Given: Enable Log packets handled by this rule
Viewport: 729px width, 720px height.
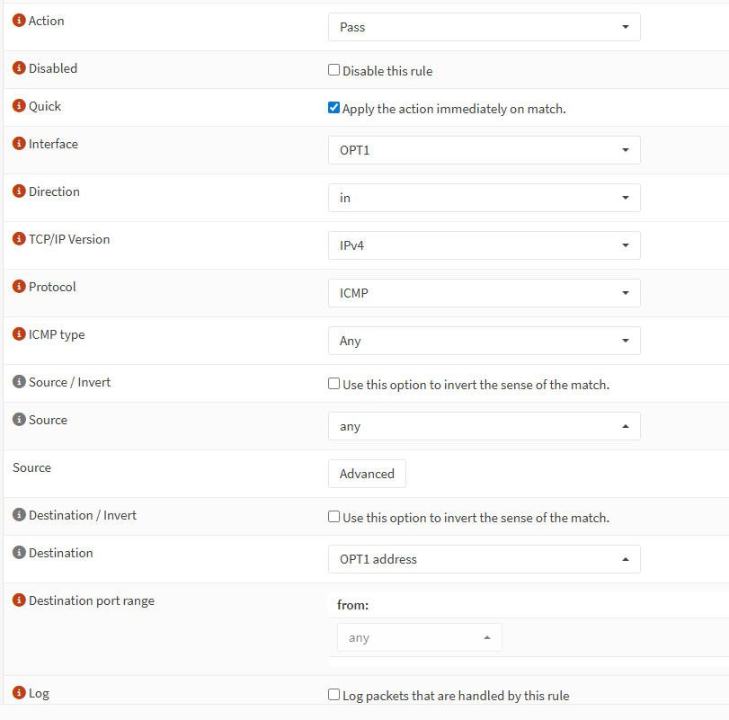Looking at the screenshot, I should (334, 695).
